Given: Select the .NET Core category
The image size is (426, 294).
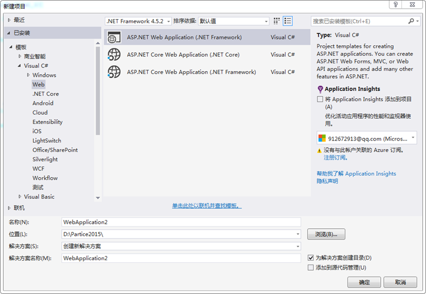Looking at the screenshot, I should [x=45, y=94].
